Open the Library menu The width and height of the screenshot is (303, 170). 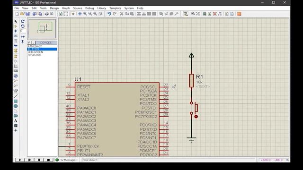[101, 8]
